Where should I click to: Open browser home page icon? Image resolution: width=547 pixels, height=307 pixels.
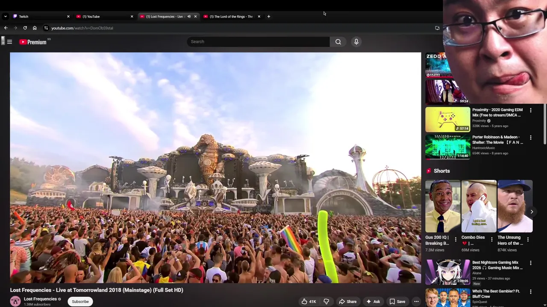pos(35,28)
